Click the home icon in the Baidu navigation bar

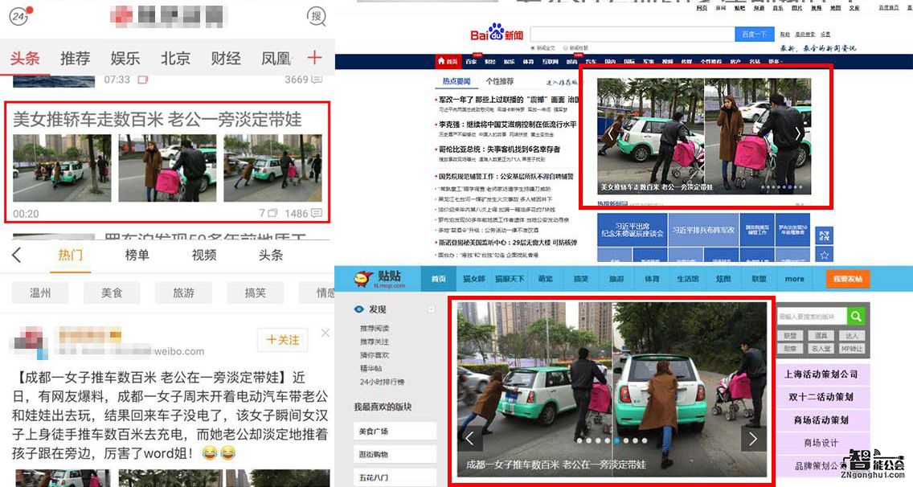point(441,60)
